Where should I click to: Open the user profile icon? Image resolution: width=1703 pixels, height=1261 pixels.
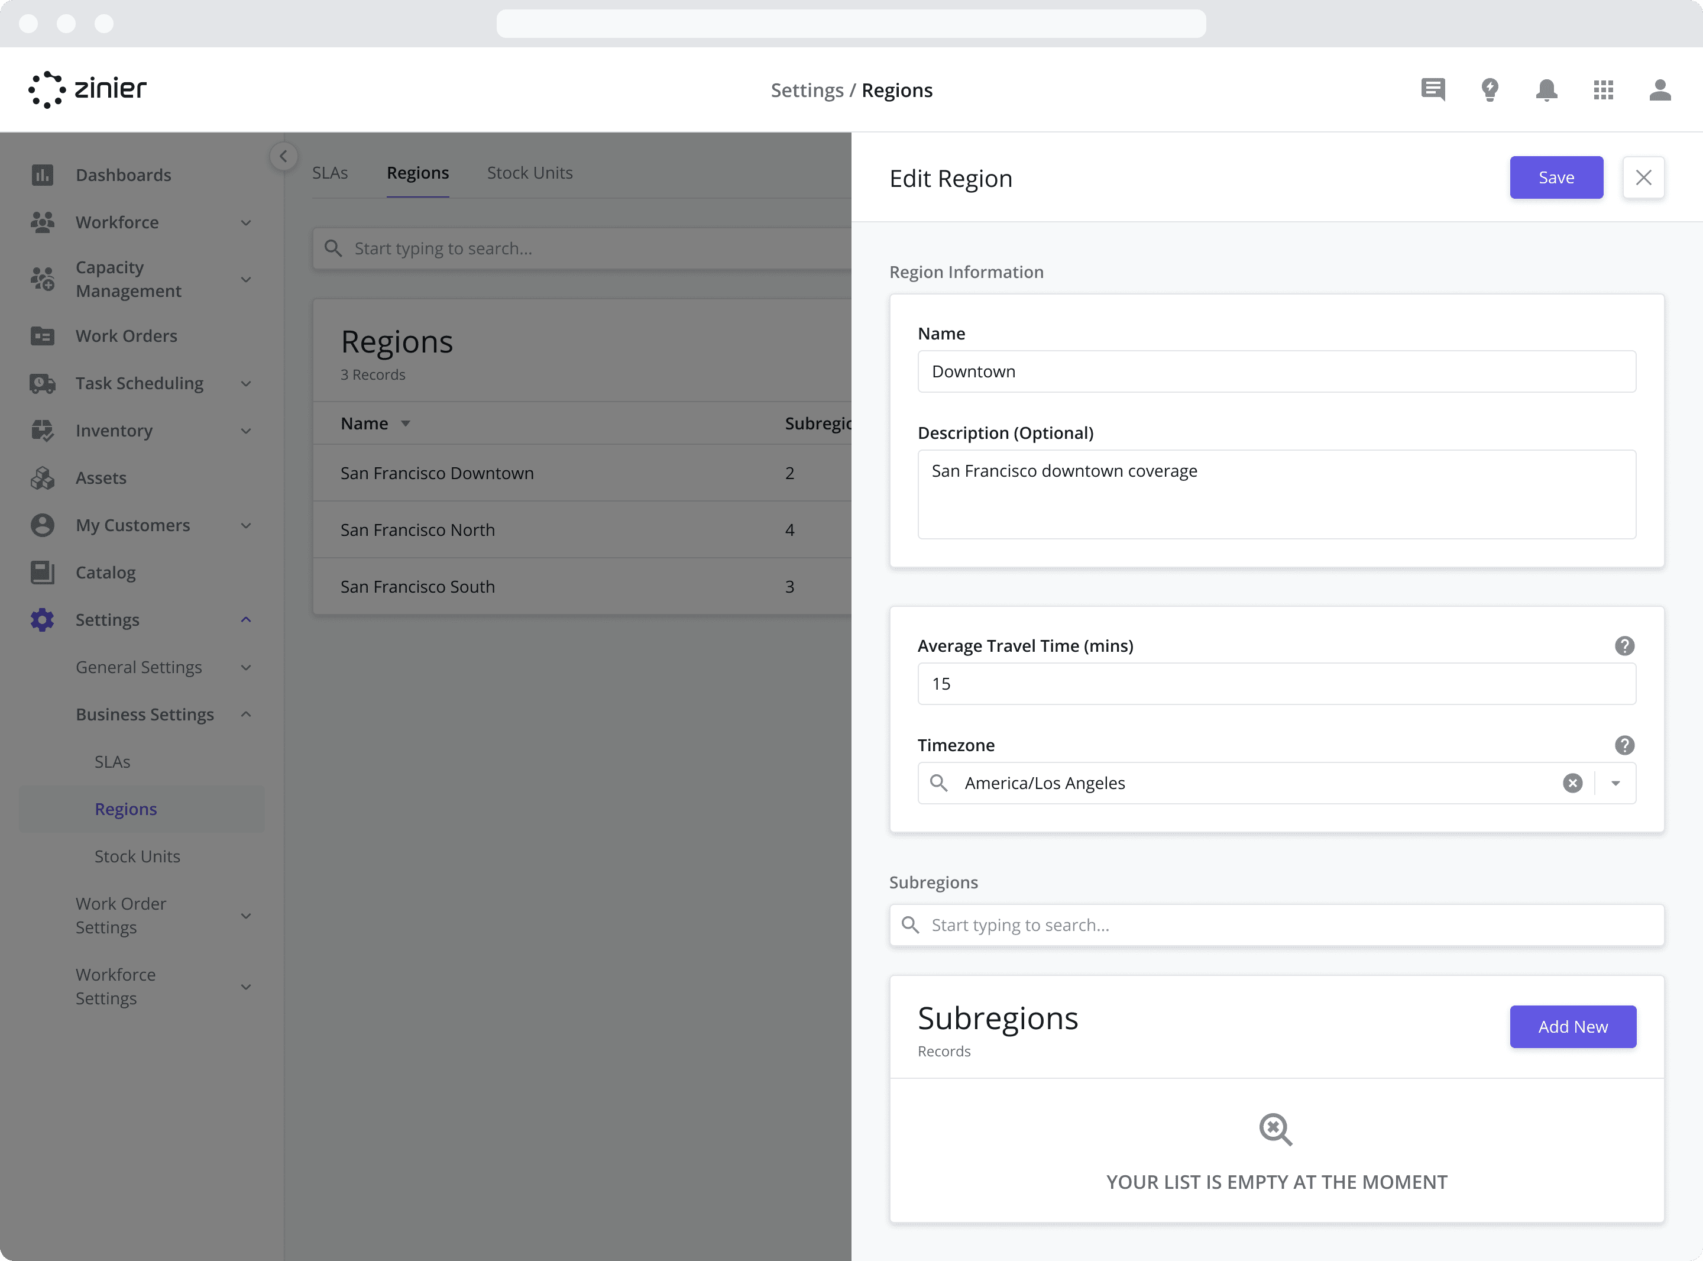[1660, 90]
